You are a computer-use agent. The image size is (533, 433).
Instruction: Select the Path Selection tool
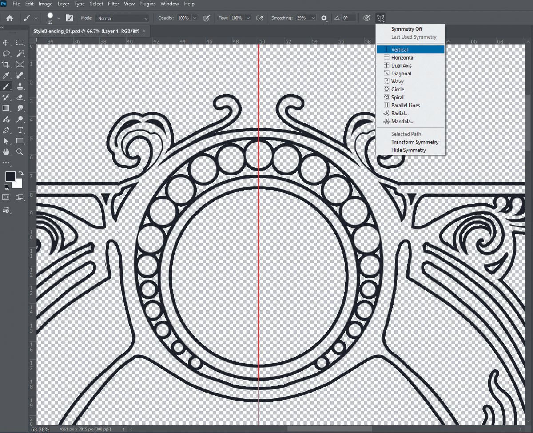(6, 141)
